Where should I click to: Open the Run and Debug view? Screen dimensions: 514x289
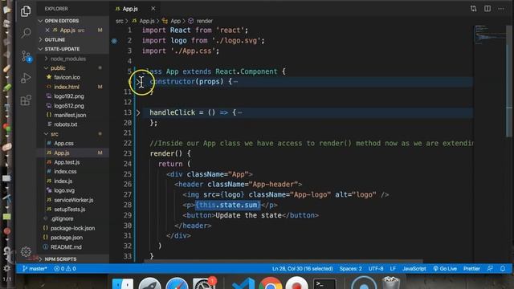click(x=26, y=78)
